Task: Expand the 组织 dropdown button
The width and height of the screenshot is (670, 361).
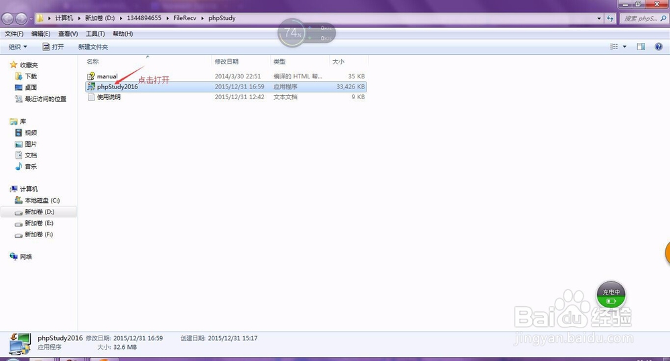Action: [18, 47]
